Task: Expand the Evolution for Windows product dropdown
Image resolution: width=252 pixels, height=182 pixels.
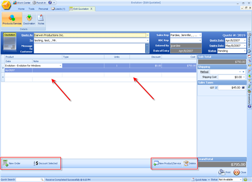Action: 60,66
